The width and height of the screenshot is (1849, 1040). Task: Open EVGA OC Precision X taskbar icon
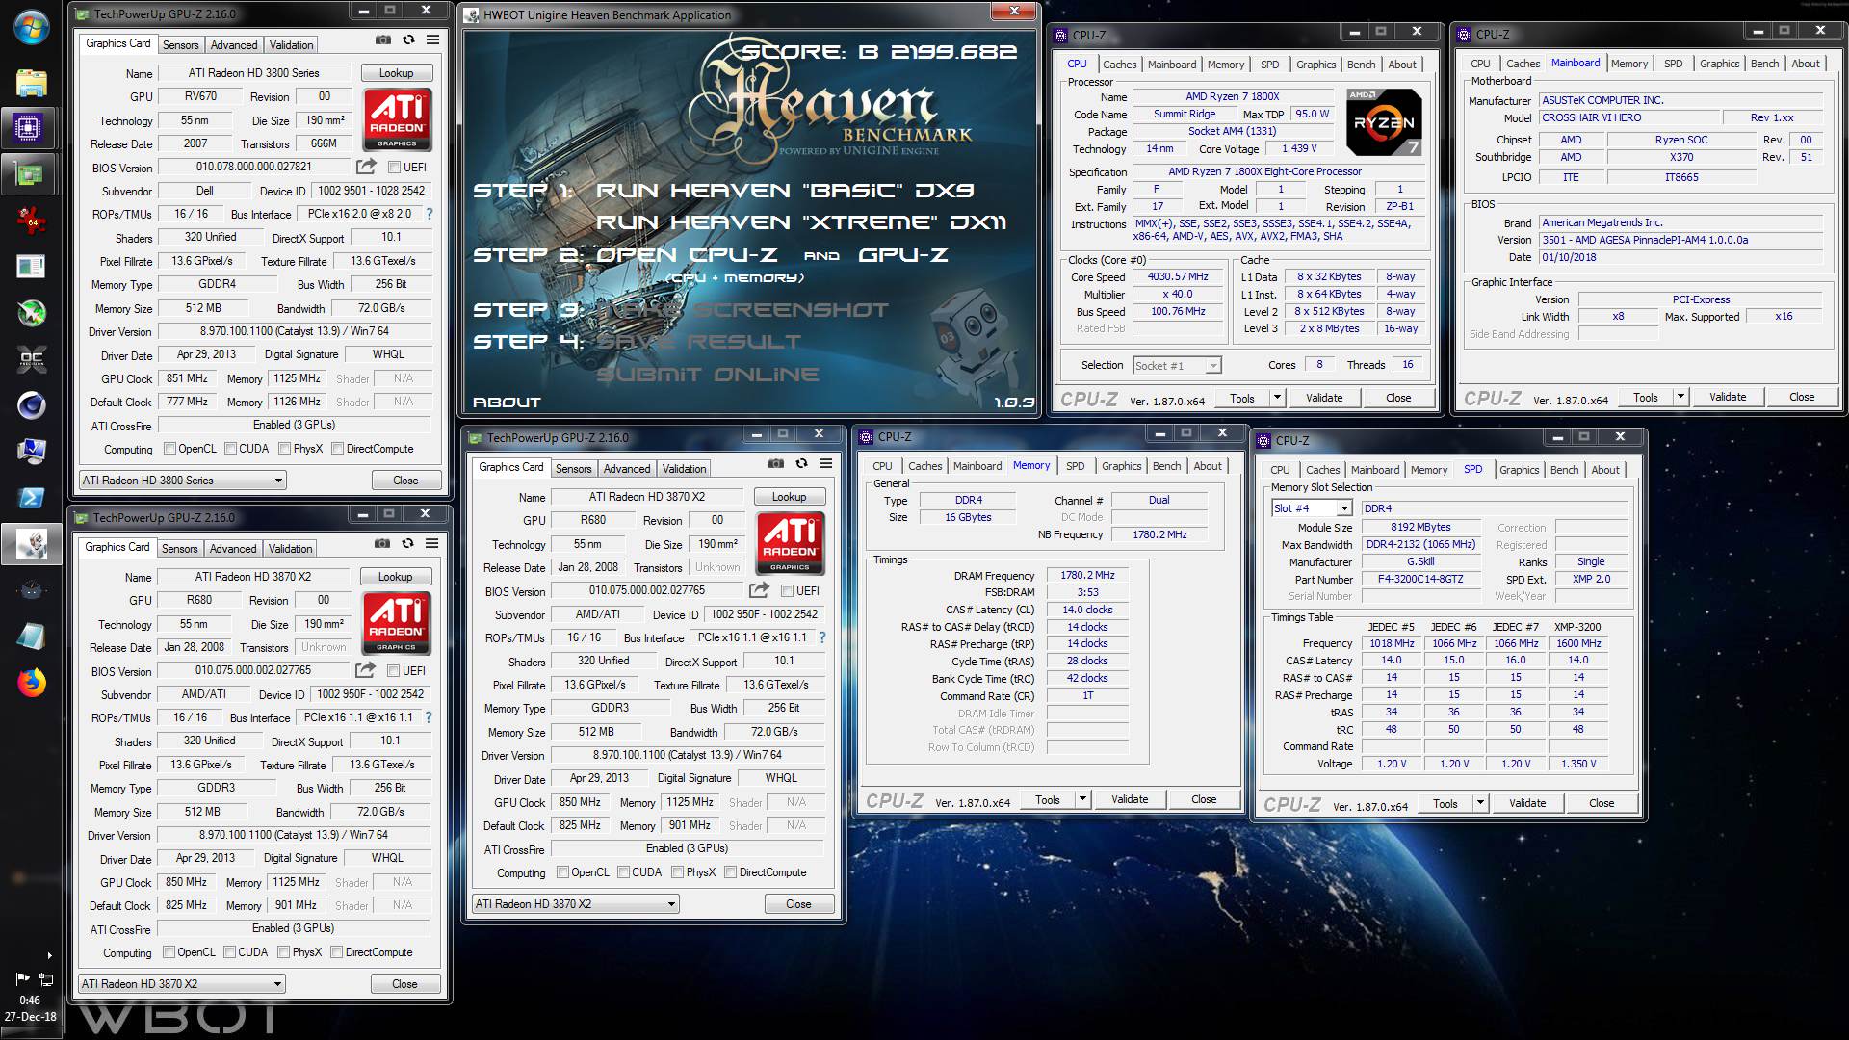pos(32,359)
